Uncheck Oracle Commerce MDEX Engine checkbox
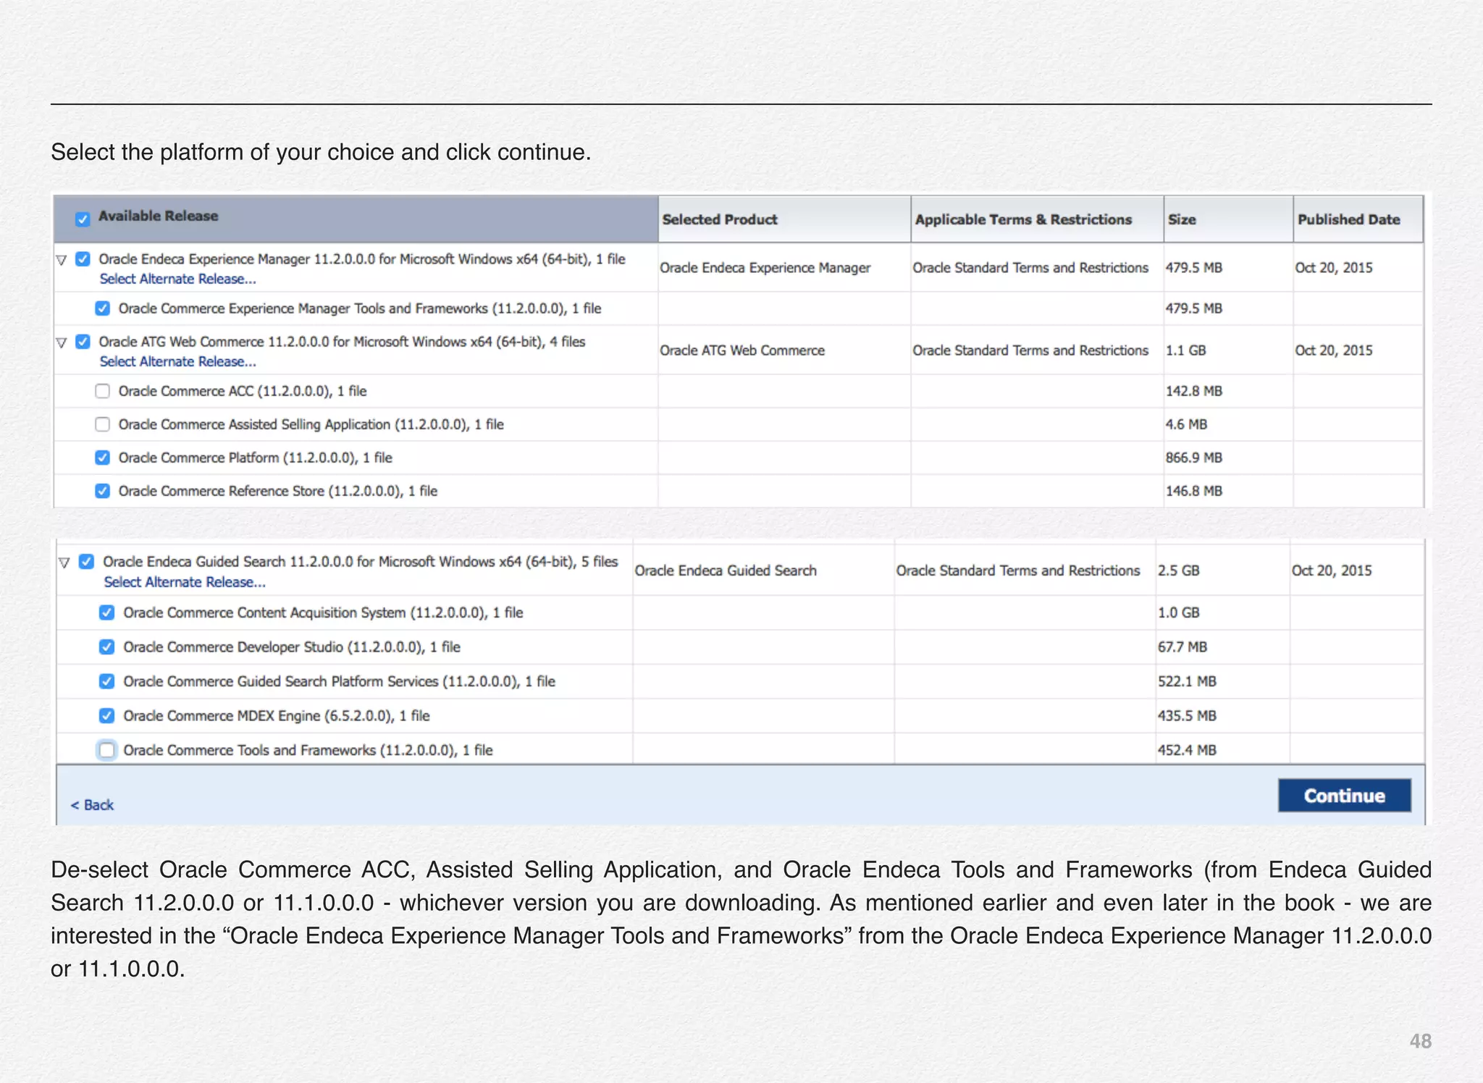1483x1083 pixels. (107, 716)
